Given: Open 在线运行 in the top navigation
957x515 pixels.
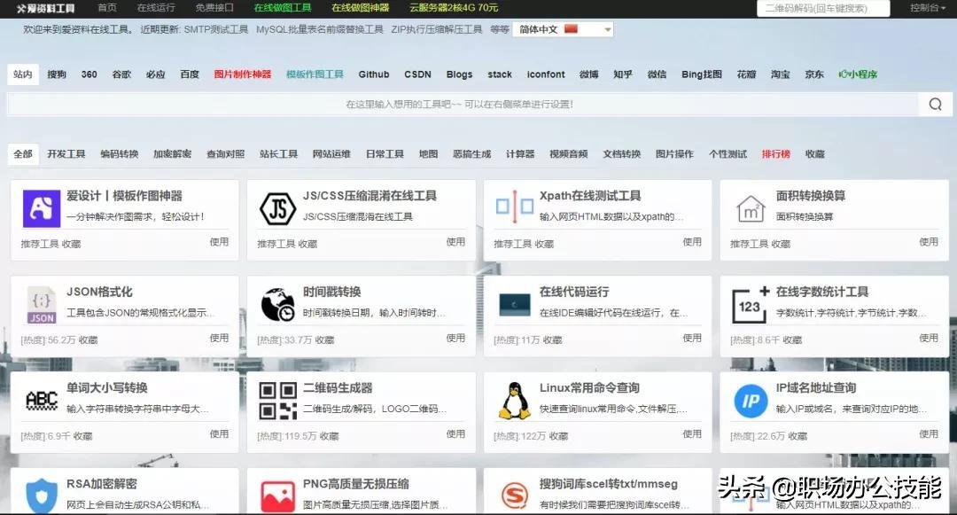Looking at the screenshot, I should (156, 7).
